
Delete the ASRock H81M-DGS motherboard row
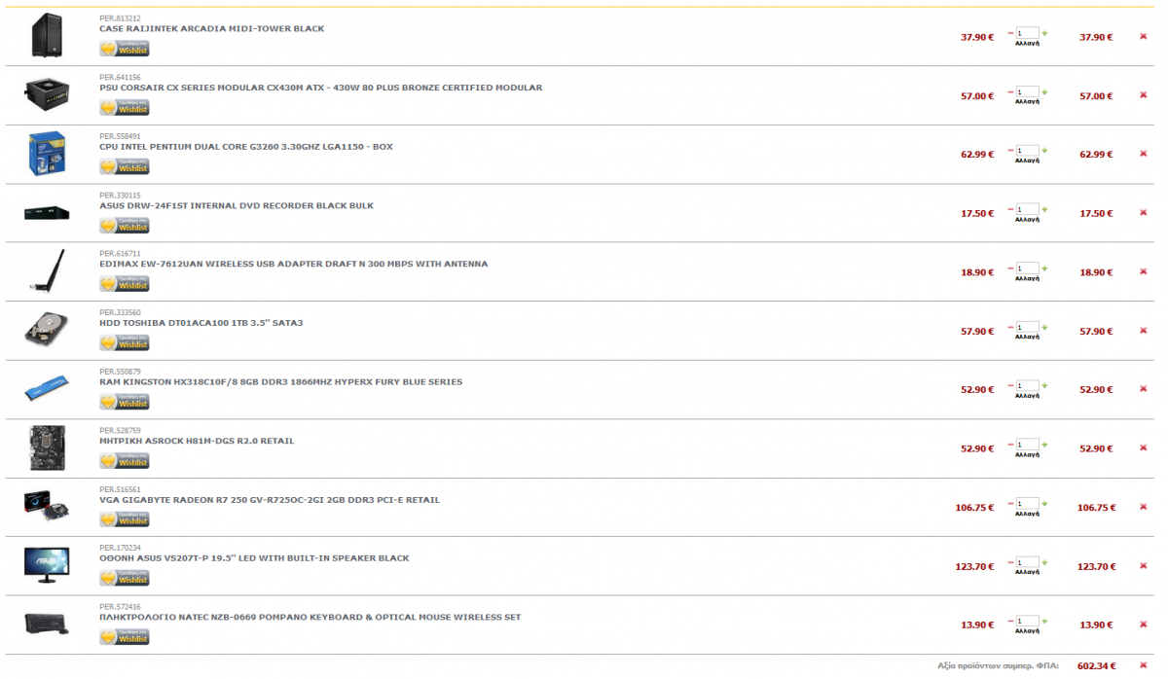coord(1143,448)
